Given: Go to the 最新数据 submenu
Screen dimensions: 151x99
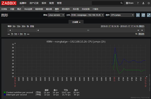Looking at the screenshot, I should [39, 9].
